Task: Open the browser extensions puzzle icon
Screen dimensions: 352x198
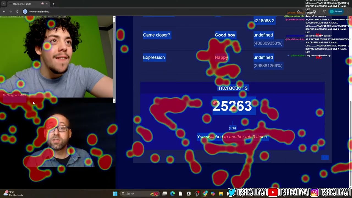Action: tap(314, 12)
